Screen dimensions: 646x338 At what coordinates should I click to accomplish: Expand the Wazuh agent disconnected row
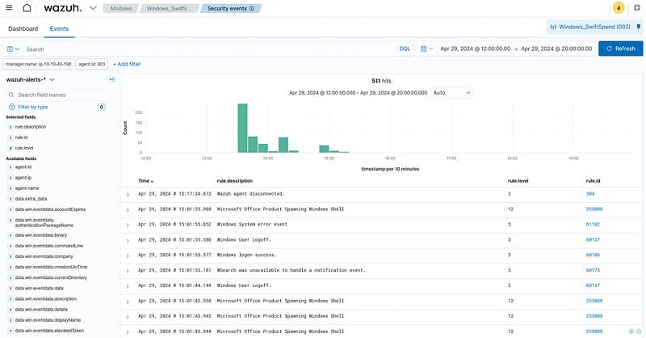tap(127, 194)
